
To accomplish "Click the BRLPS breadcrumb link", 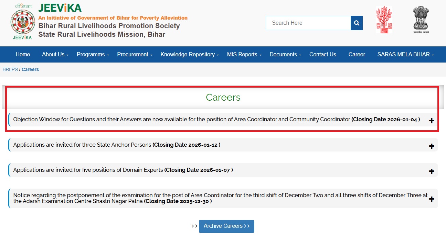I will tap(10, 69).
